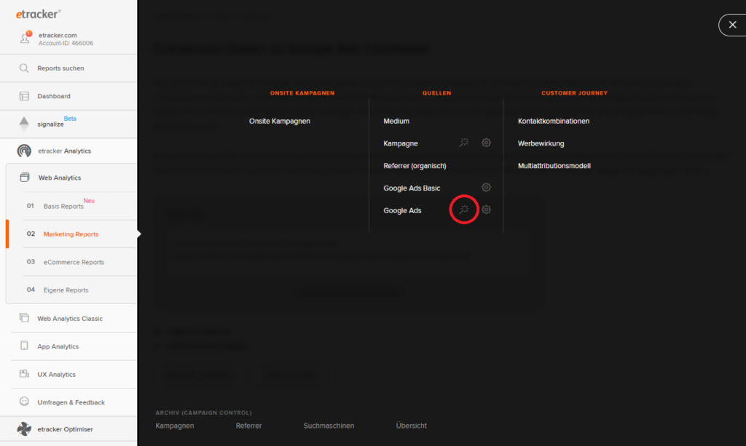Click the etracker logo in the sidebar
Viewport: 746px width, 446px height.
pyautogui.click(x=38, y=15)
